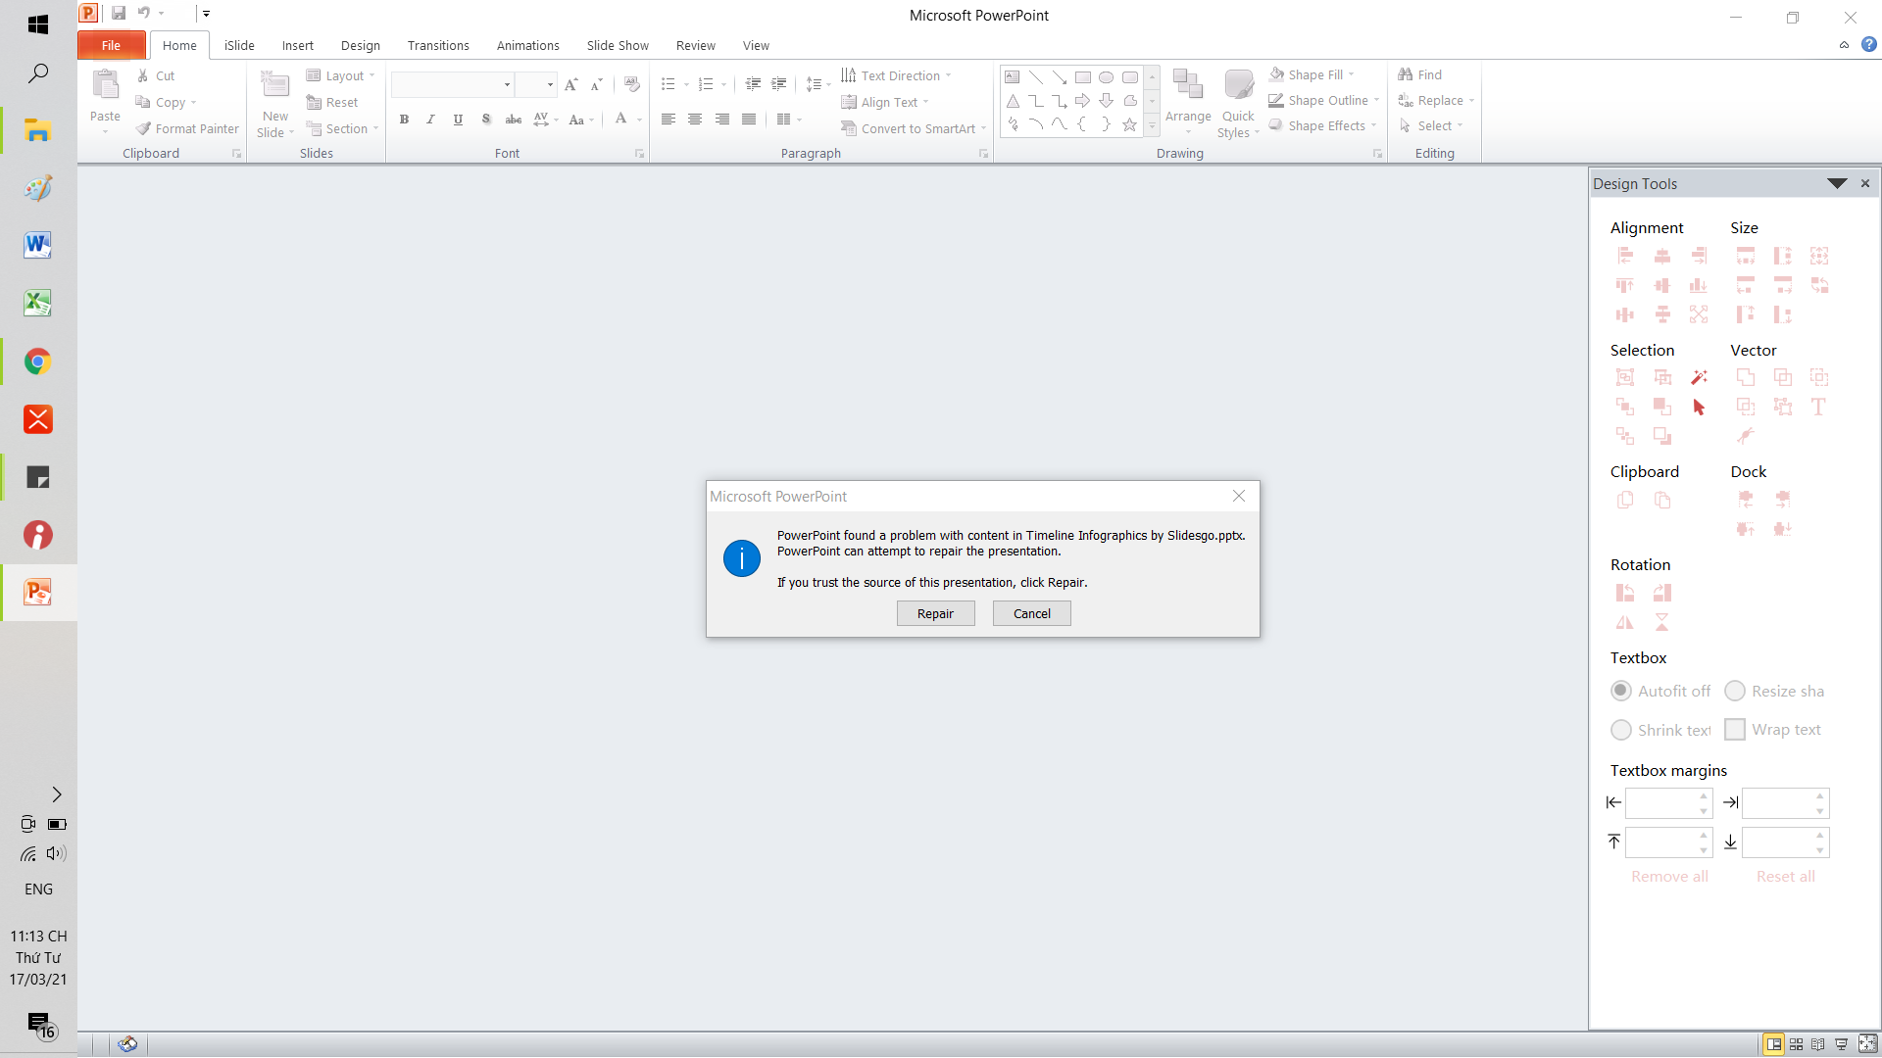
Task: Toggle text Shadow formatting
Action: click(486, 119)
